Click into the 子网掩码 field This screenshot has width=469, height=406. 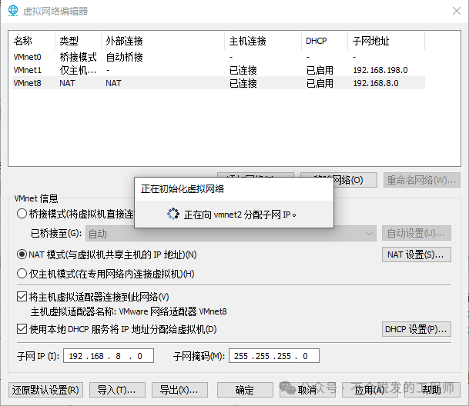coord(274,356)
